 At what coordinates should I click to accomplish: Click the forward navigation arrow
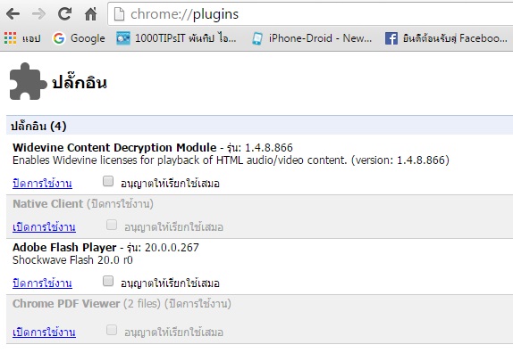click(39, 14)
